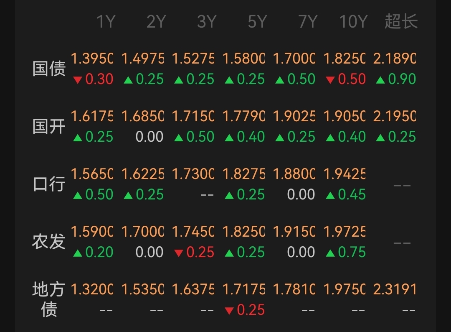Image resolution: width=451 pixels, height=332 pixels.
Task: Tap 国债 7Y yield 1.7000
Action: point(294,59)
